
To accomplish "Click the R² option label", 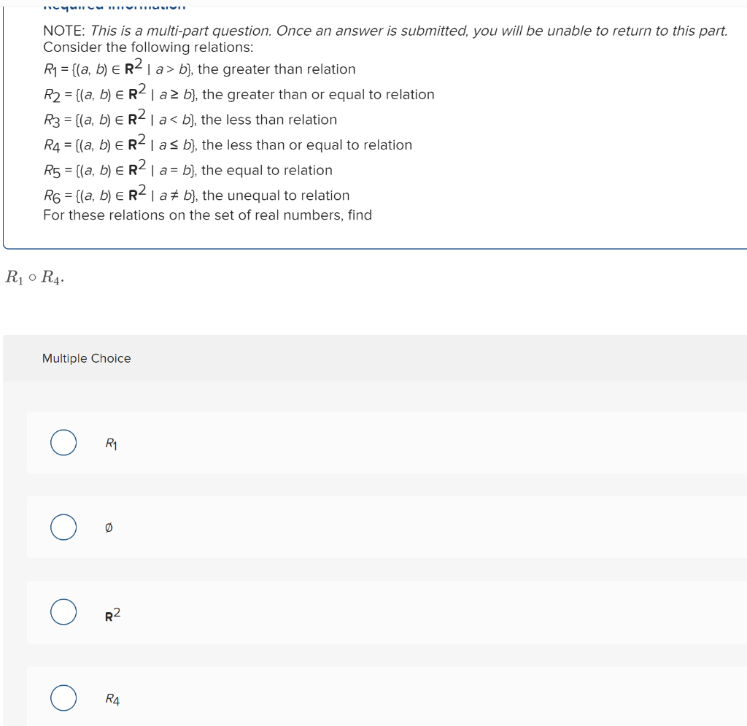I will (x=111, y=614).
